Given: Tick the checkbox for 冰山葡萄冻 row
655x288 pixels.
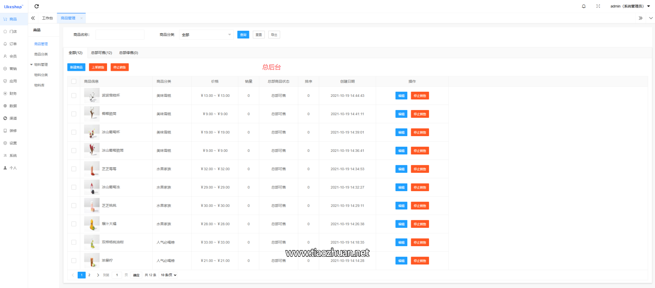Looking at the screenshot, I should click(74, 187).
